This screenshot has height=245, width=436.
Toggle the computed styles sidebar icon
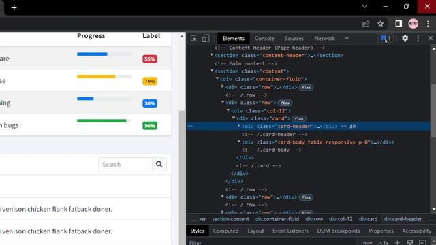coord(422,242)
